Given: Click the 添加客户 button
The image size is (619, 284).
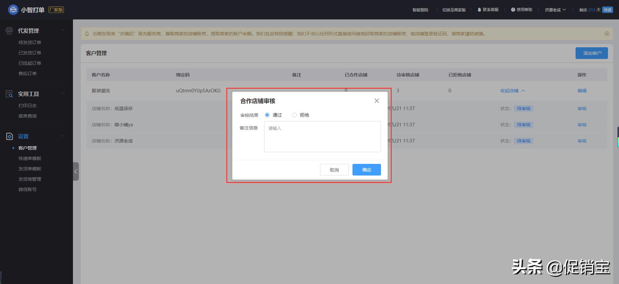Looking at the screenshot, I should (592, 53).
